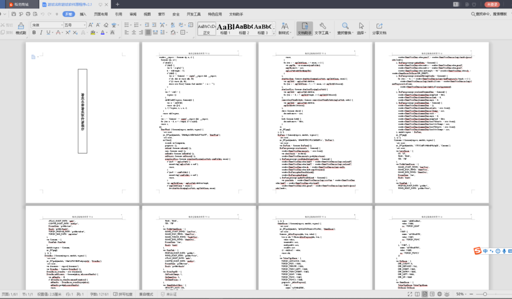The image size is (512, 299).
Task: Click align left paragraph icon
Action: coord(127,32)
